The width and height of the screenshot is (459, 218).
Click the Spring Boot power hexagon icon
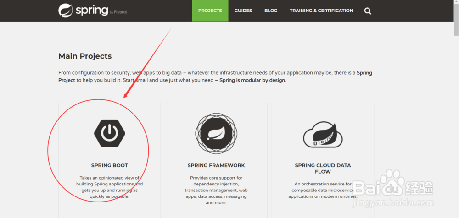(110, 133)
